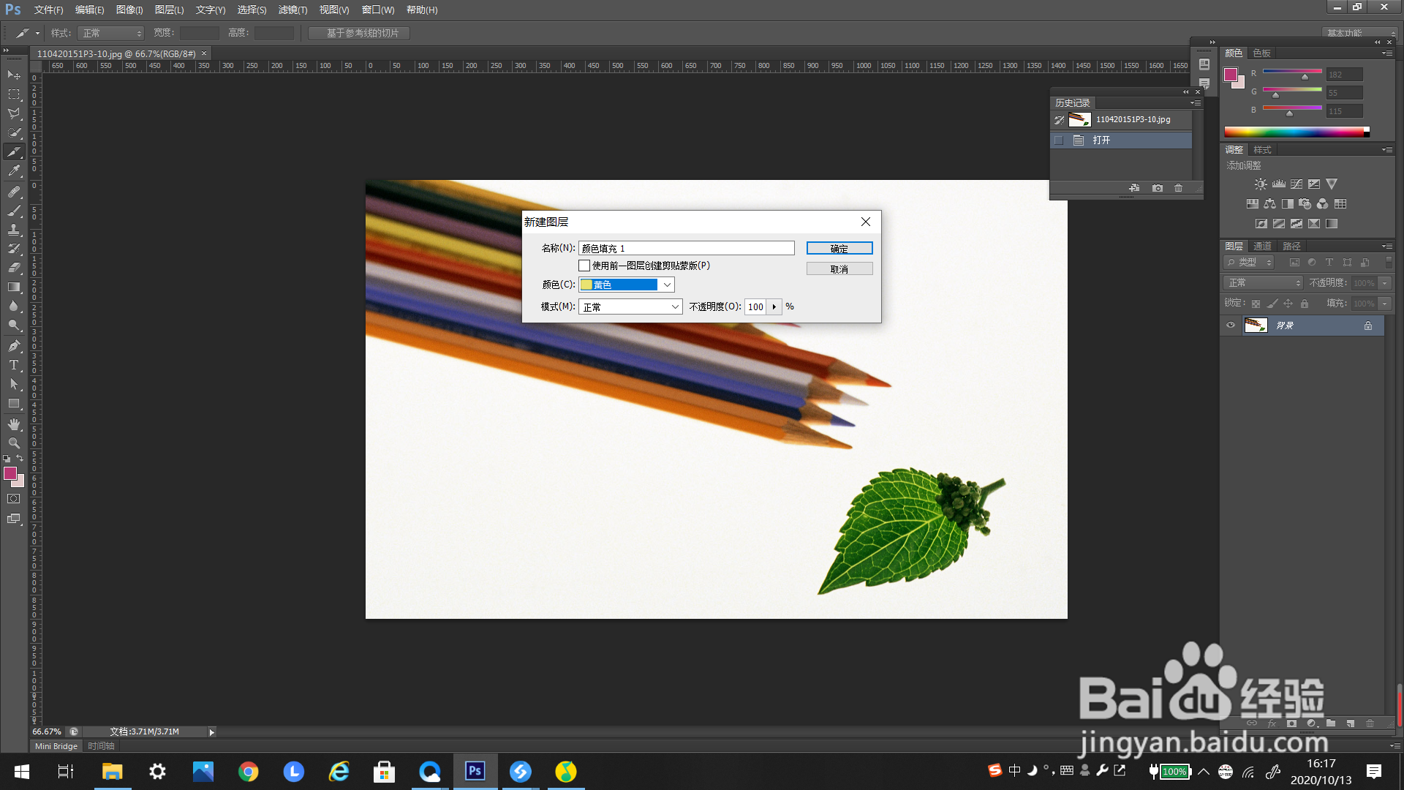Select the Hand tool
Viewport: 1404px width, 790px height.
(x=14, y=424)
